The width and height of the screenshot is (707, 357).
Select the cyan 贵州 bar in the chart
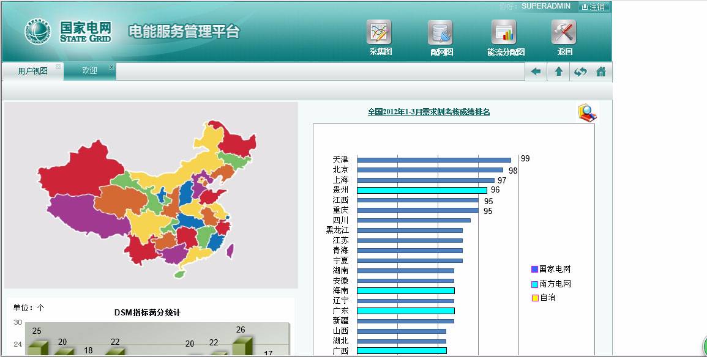[422, 190]
